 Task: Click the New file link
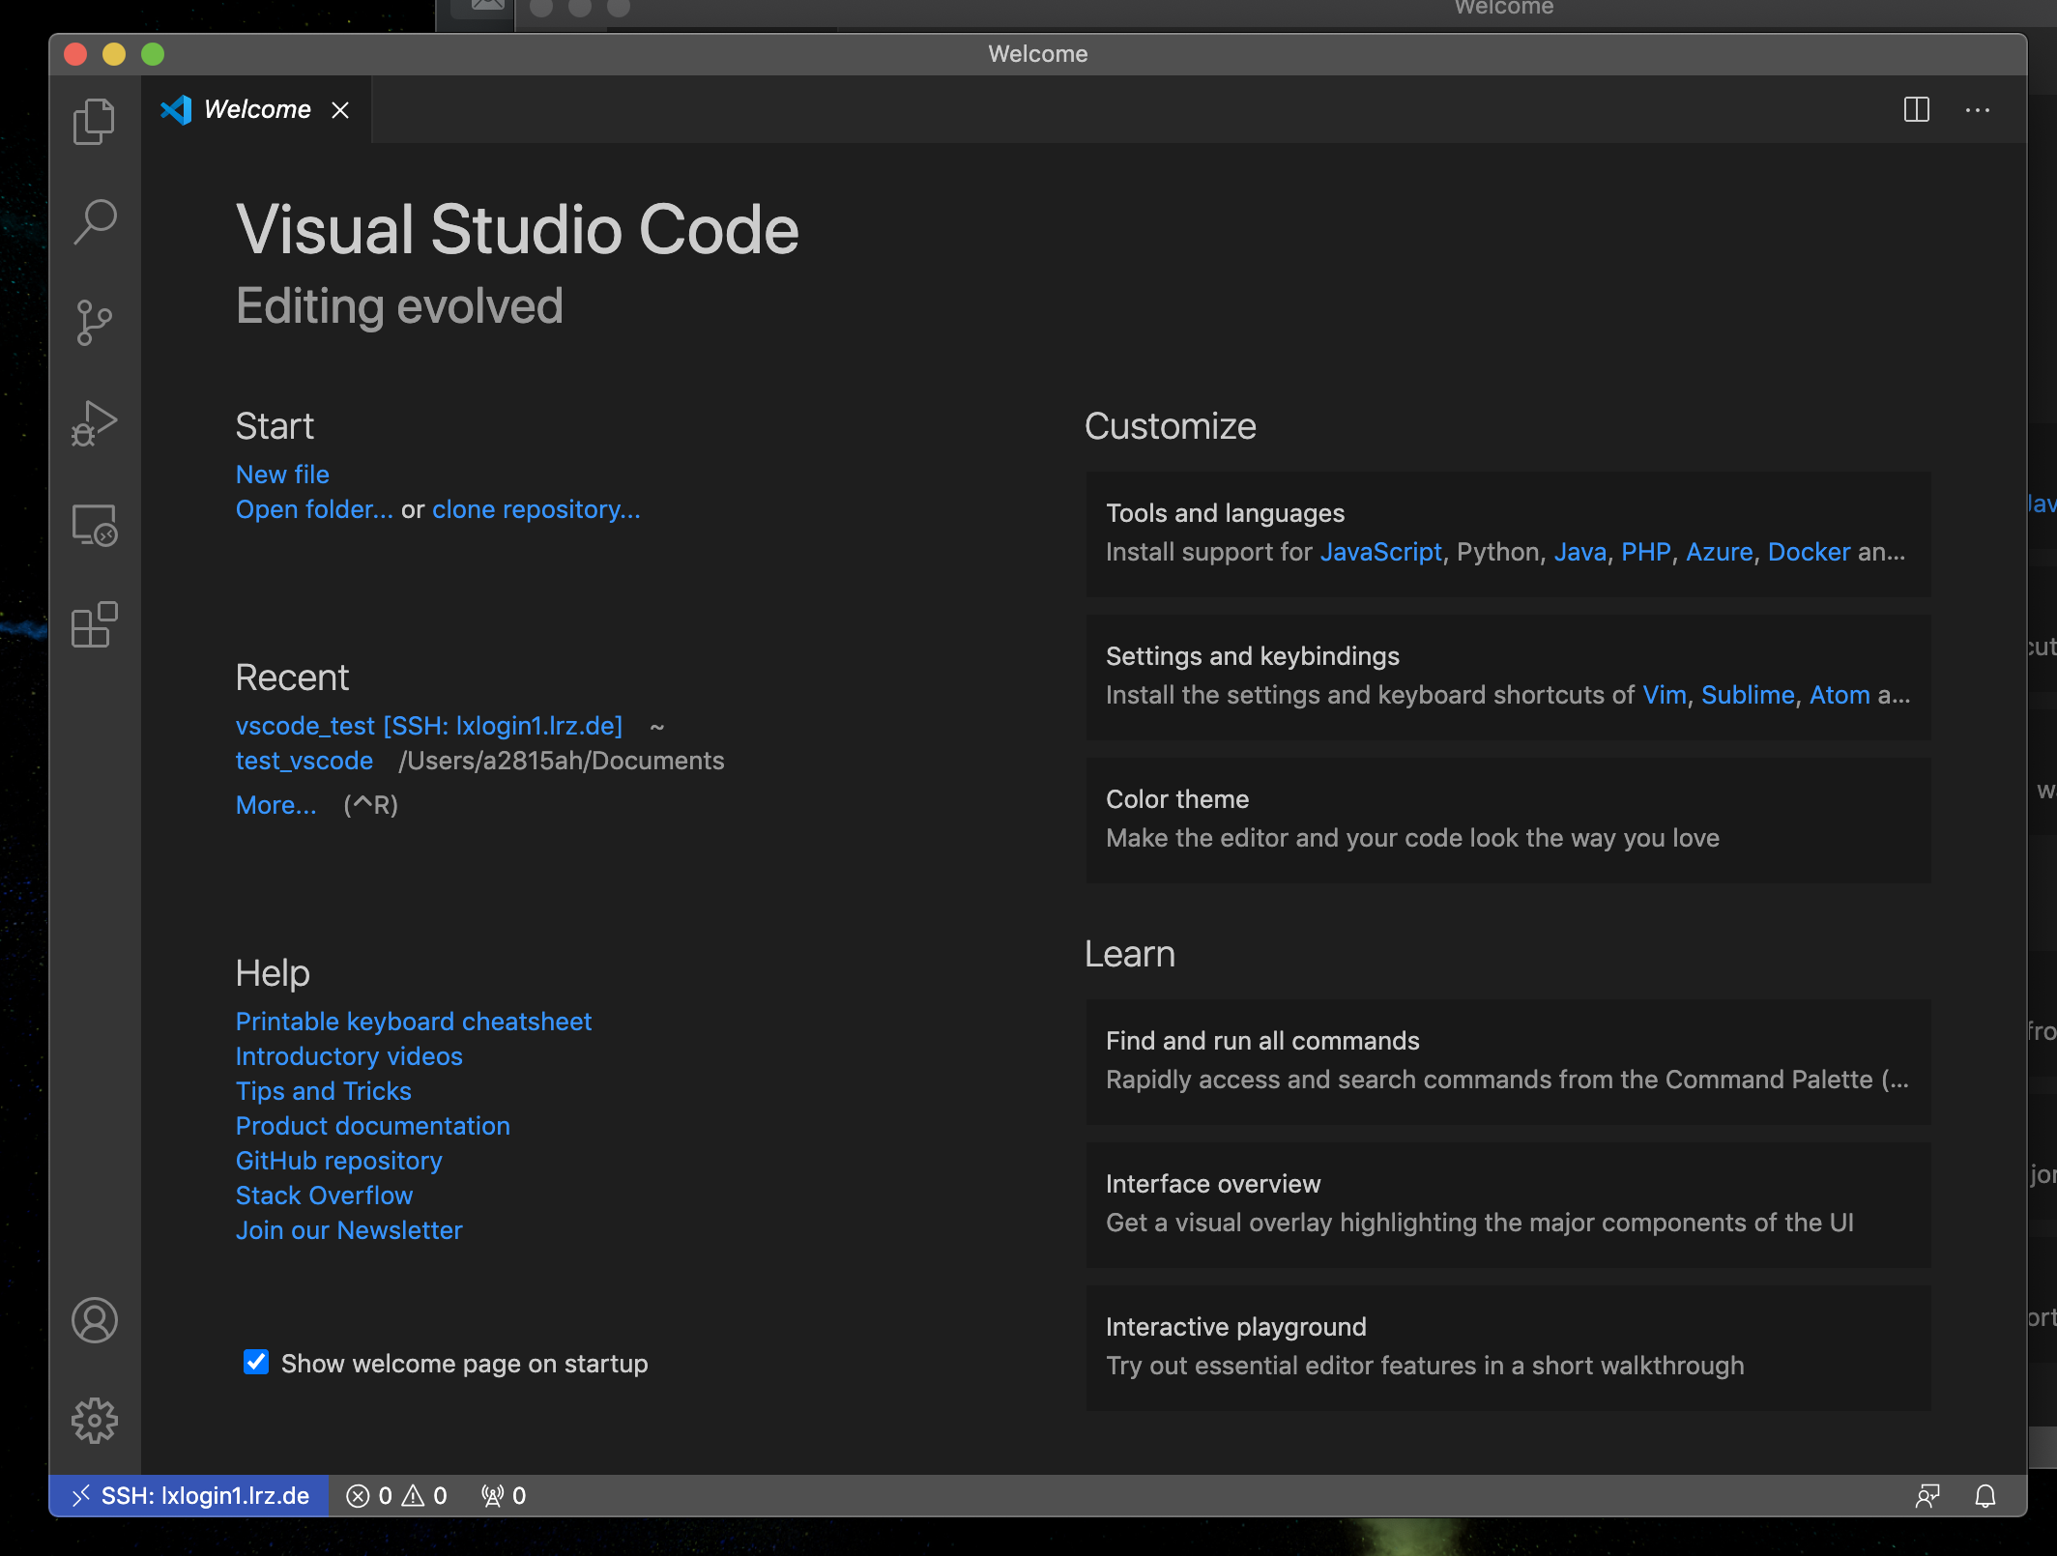(x=282, y=475)
